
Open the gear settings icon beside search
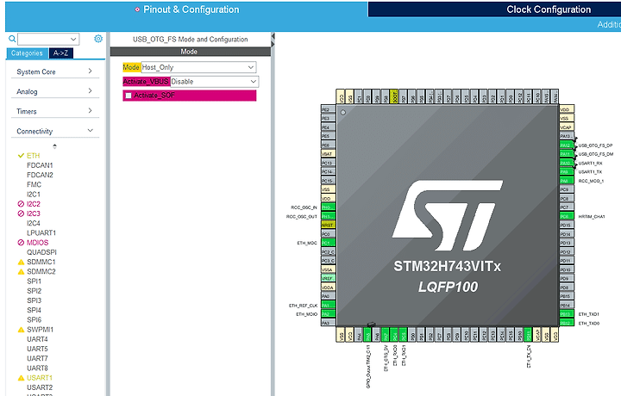(x=98, y=39)
